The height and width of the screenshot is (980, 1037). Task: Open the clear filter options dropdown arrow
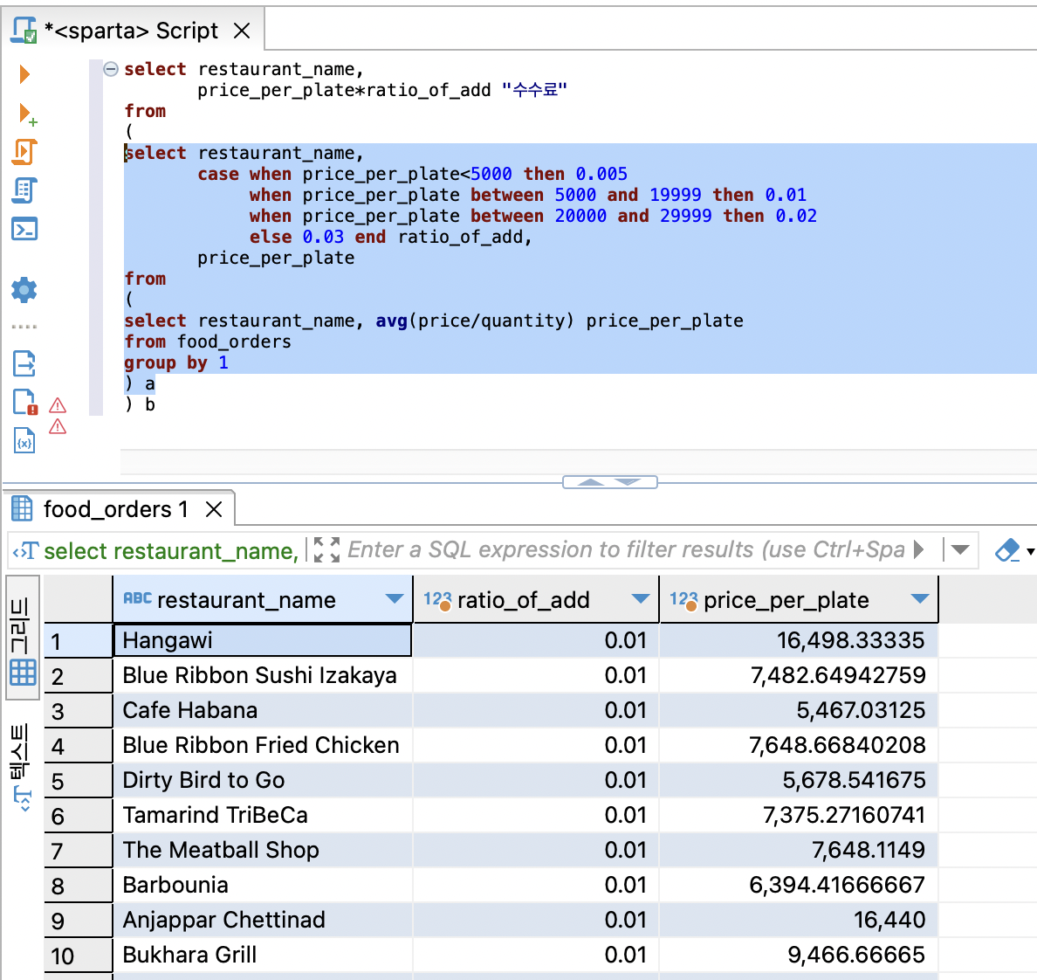pyautogui.click(x=1030, y=551)
